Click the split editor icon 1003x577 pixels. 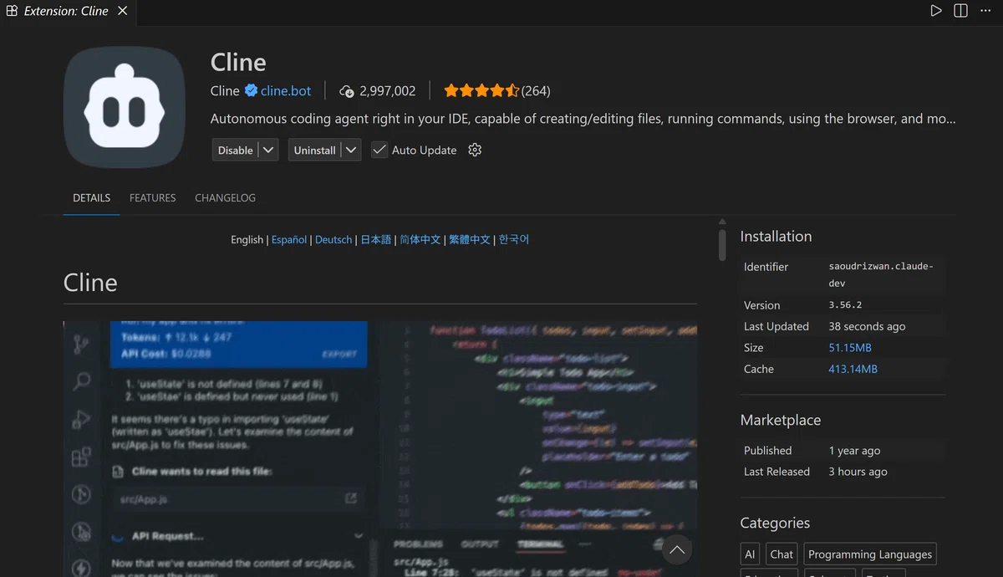pos(961,11)
